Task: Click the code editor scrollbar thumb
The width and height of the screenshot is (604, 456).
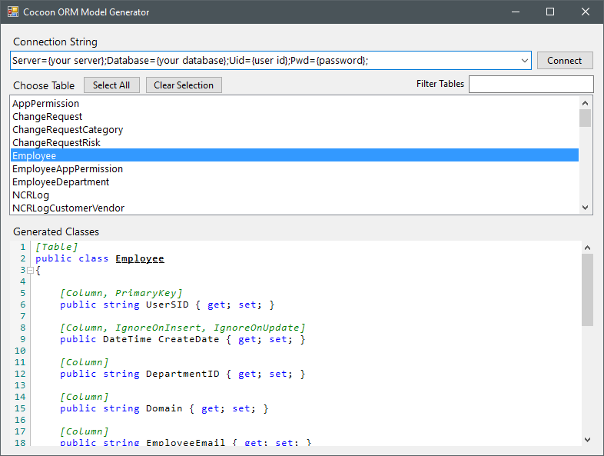Action: coord(587,290)
